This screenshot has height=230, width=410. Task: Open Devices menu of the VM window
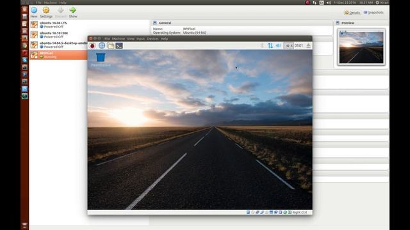pyautogui.click(x=152, y=38)
